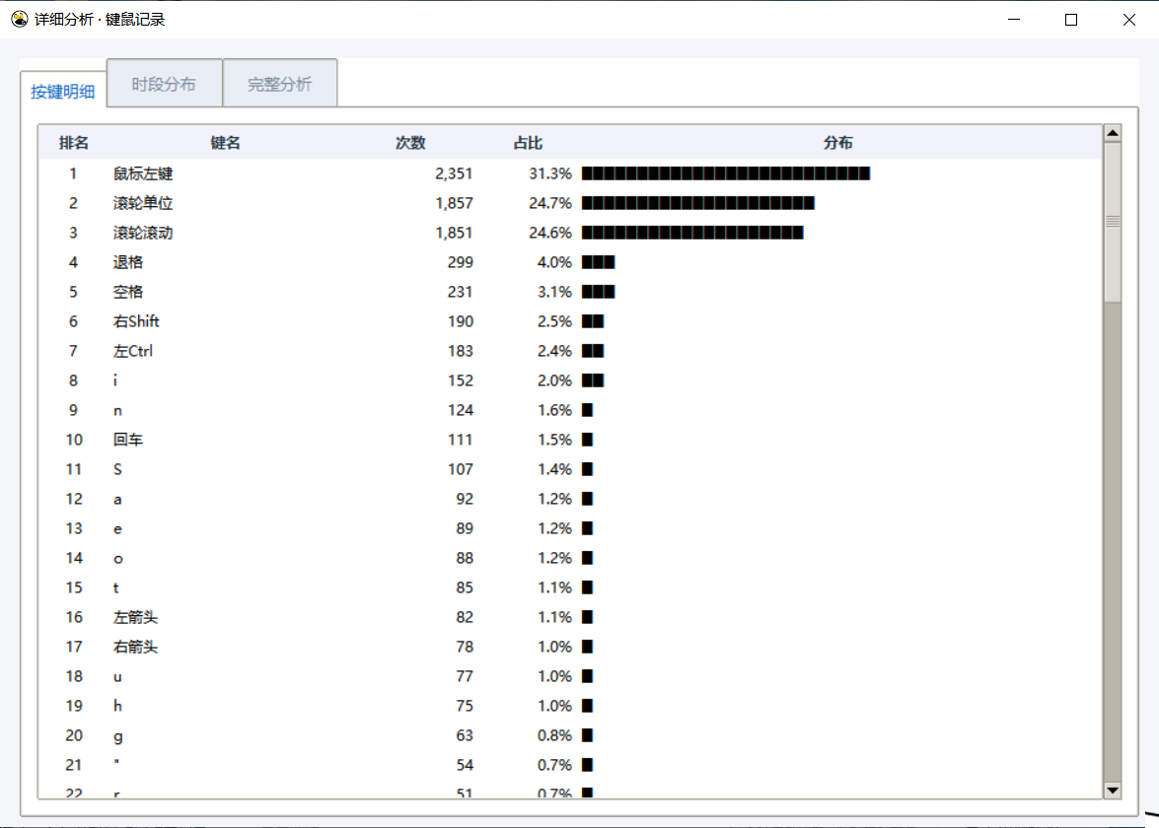Image resolution: width=1159 pixels, height=828 pixels.
Task: Select the 按键明细 tab
Action: point(63,91)
